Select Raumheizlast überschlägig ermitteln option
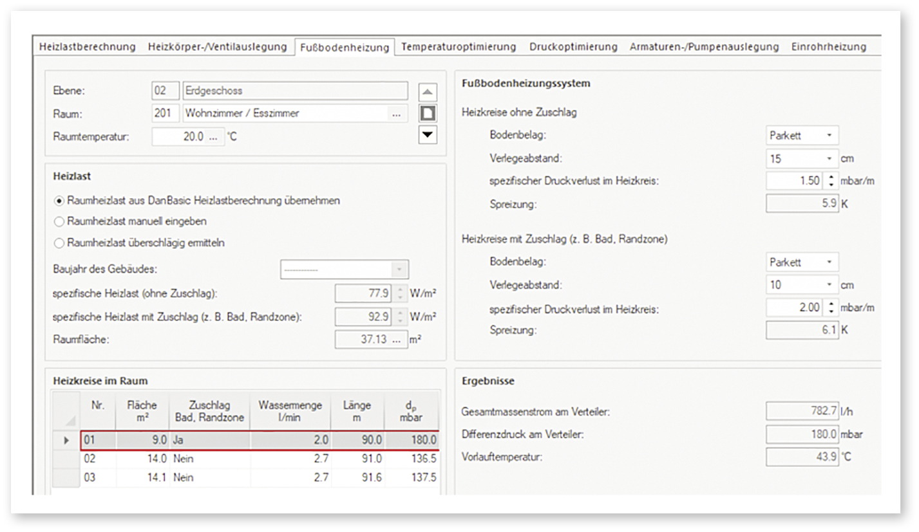 [x=60, y=243]
